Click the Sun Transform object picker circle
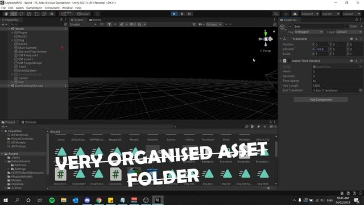This screenshot has width=364, height=205. 361,91
